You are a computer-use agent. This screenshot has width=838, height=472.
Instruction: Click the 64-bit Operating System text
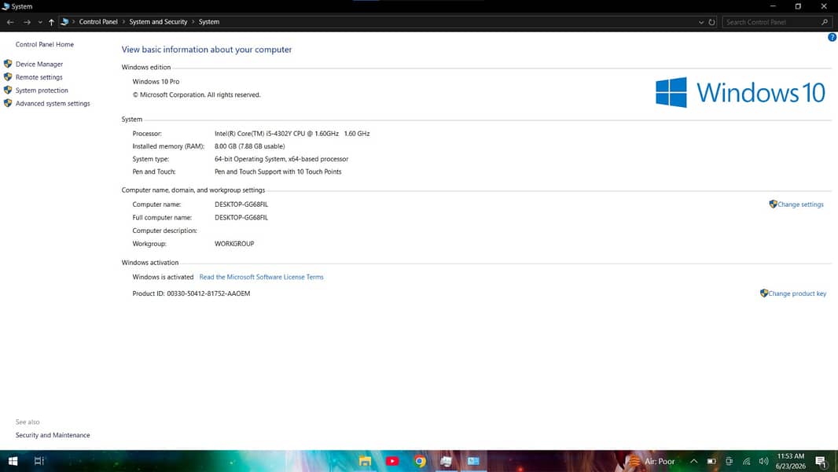coord(281,159)
